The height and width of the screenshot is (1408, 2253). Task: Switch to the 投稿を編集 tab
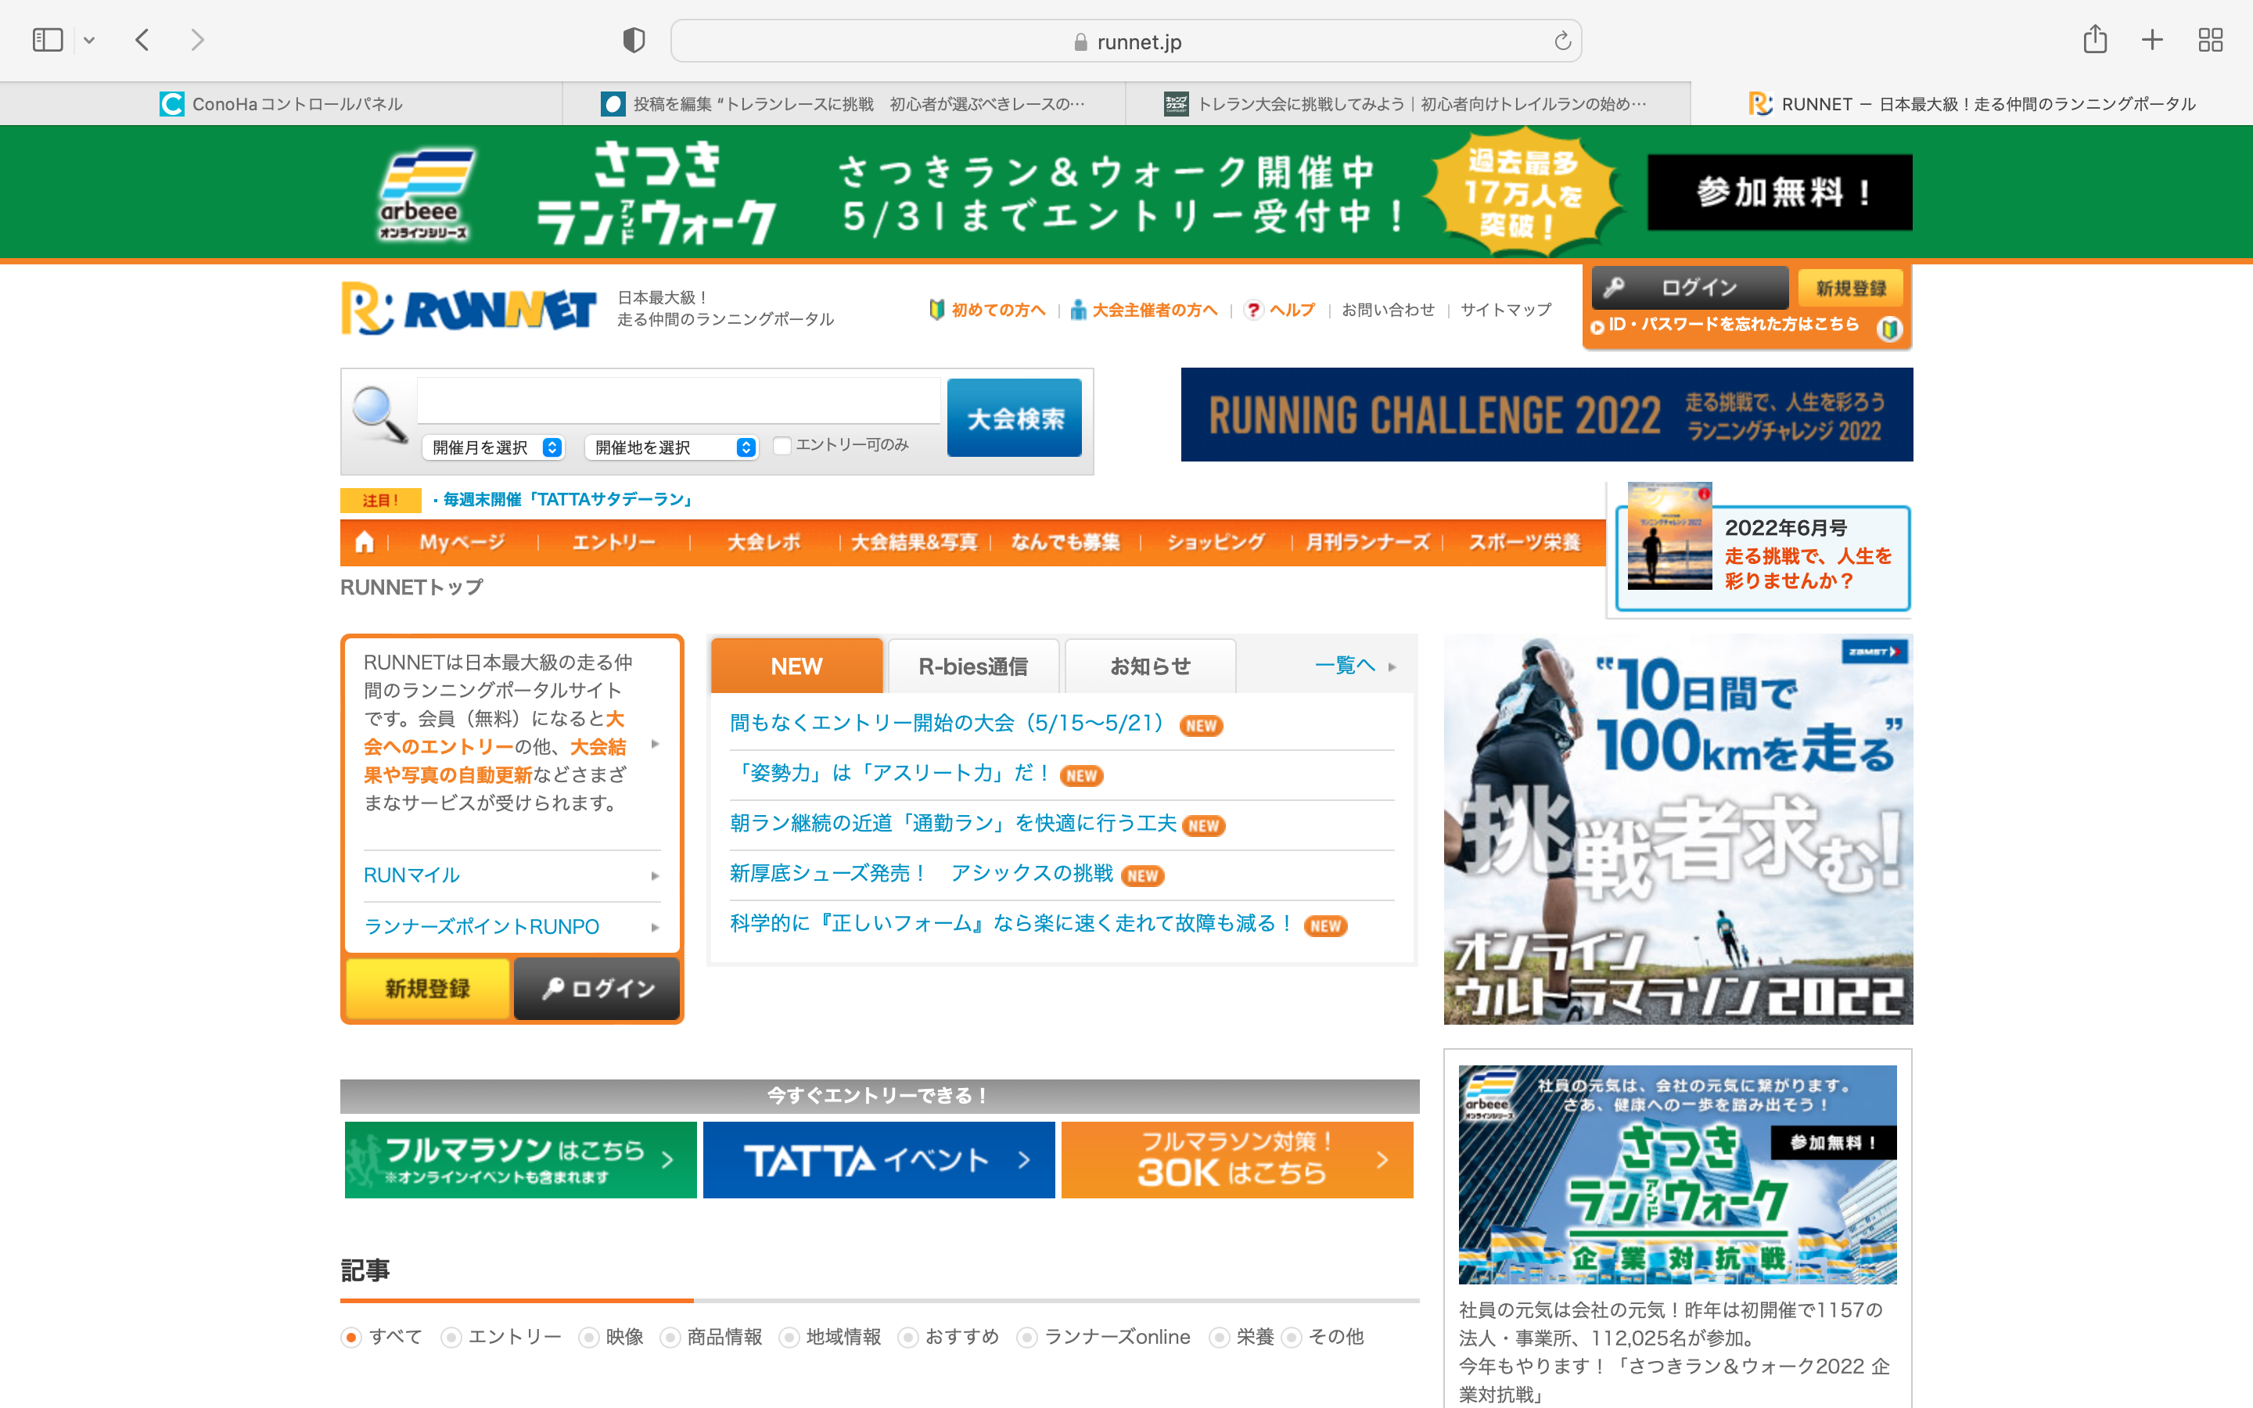click(843, 103)
